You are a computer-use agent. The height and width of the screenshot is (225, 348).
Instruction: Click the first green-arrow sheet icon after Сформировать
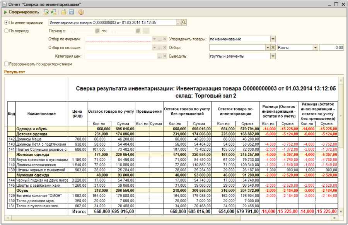click(x=46, y=12)
